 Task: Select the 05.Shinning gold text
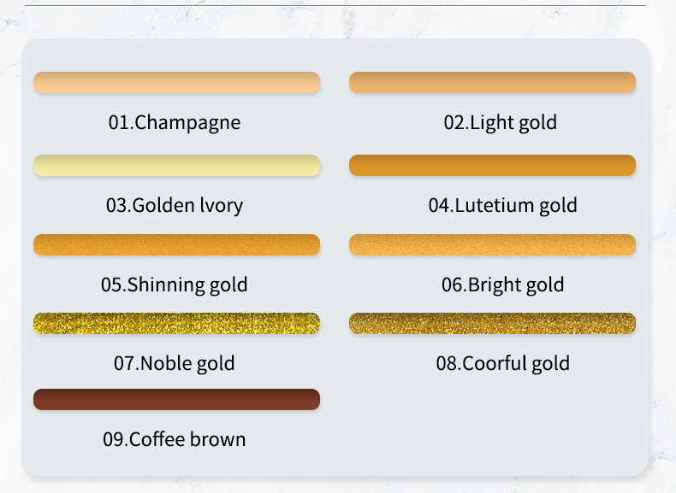point(175,285)
